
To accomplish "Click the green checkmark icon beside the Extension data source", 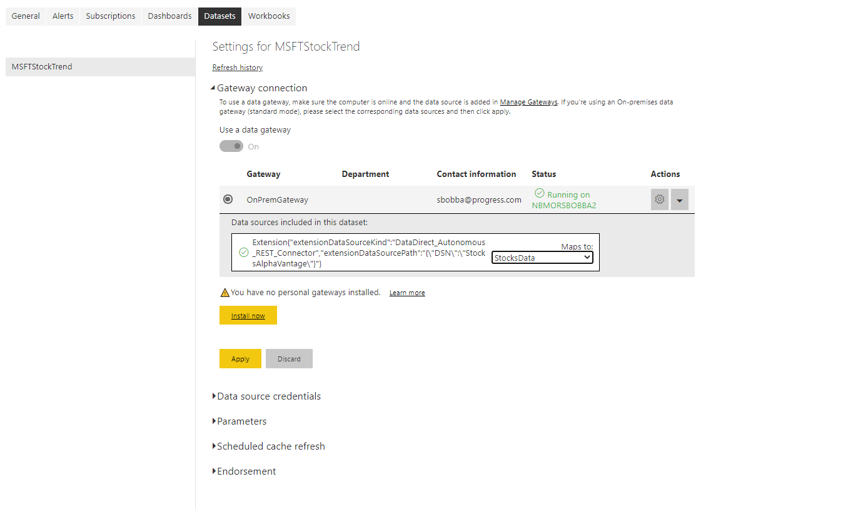I will click(x=244, y=253).
